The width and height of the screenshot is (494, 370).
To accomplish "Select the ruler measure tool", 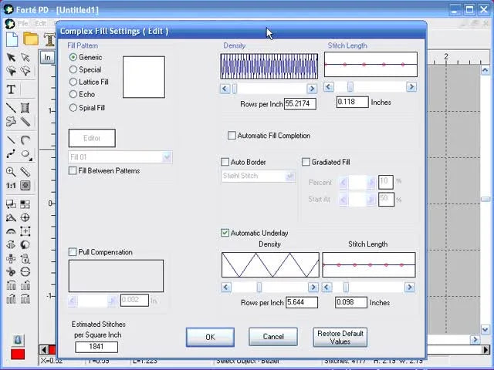I will [x=25, y=172].
